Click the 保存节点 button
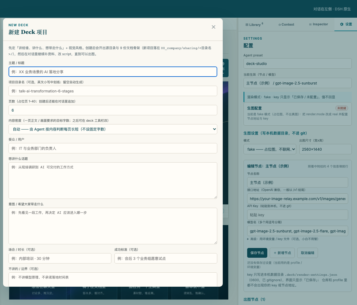 point(257,253)
